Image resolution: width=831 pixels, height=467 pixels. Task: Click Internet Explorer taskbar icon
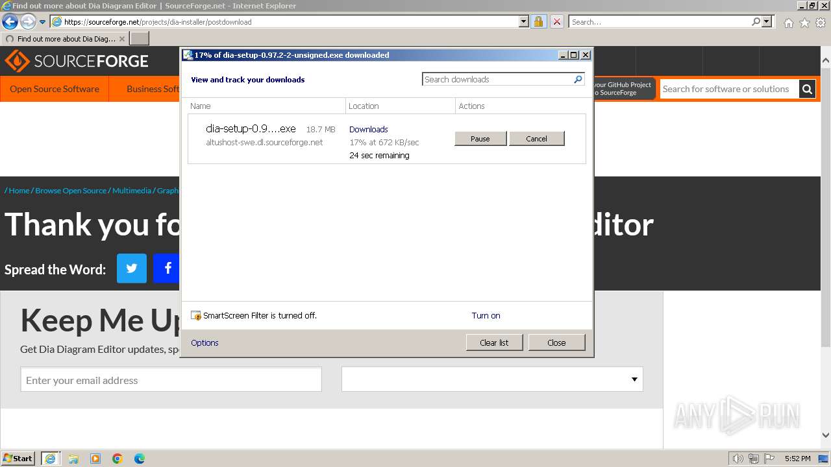(51, 458)
